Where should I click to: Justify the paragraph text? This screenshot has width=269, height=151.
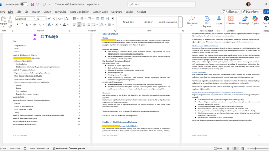pyautogui.click(x=89, y=25)
